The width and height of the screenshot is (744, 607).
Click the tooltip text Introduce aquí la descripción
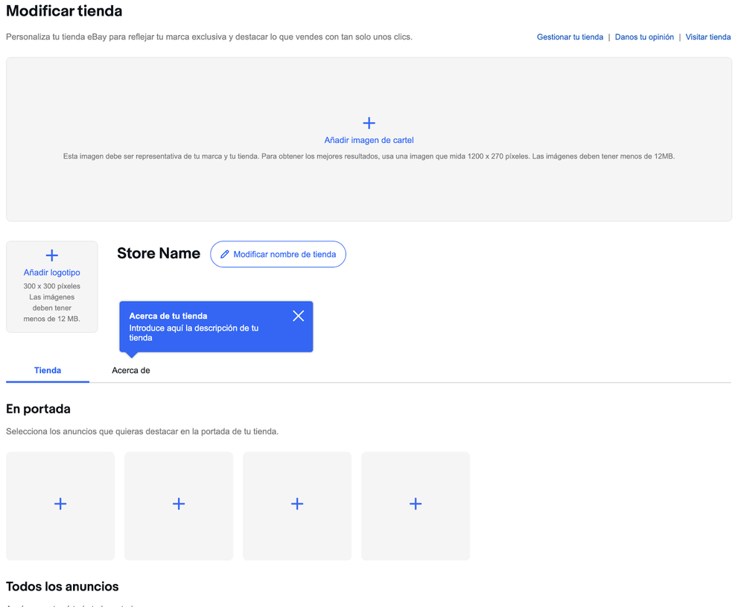(194, 333)
